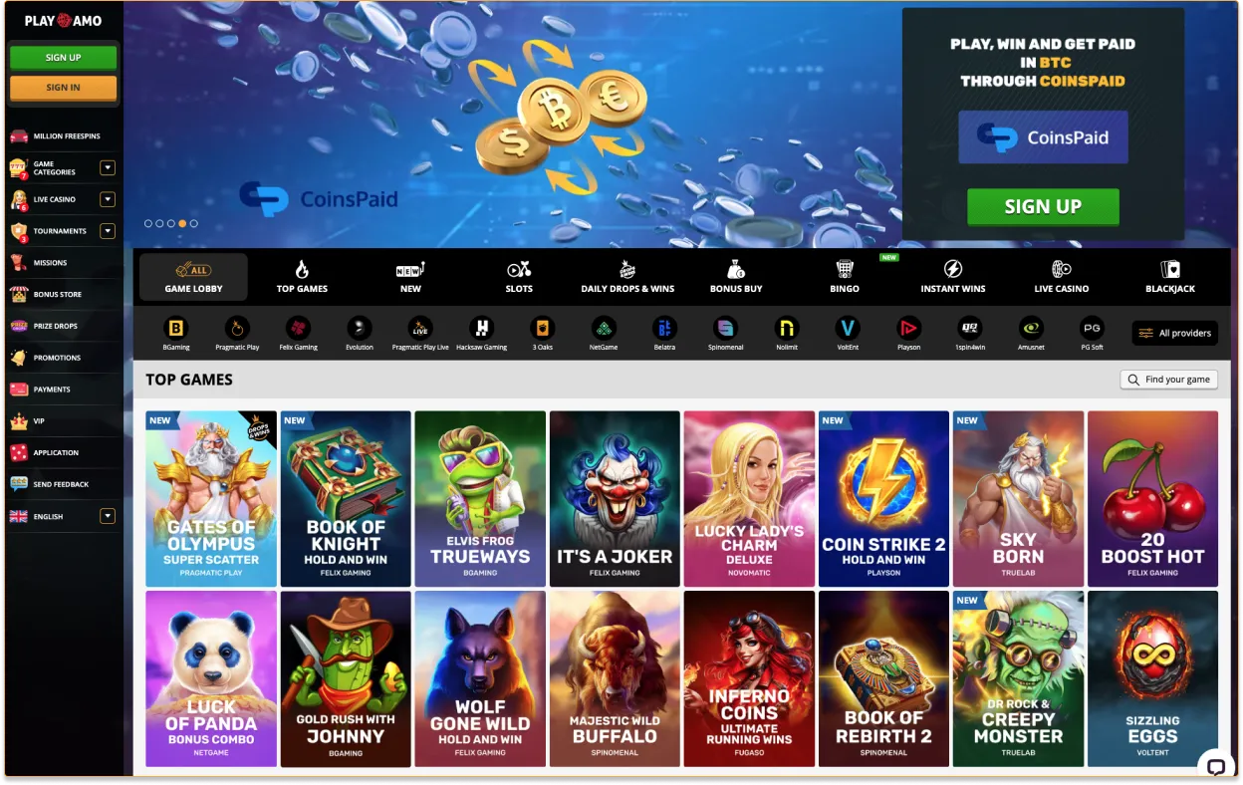
Task: Choose the Evolution provider icon
Action: (x=360, y=328)
